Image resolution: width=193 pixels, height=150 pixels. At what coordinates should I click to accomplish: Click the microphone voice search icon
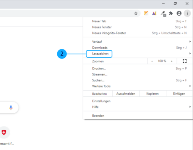11,108
